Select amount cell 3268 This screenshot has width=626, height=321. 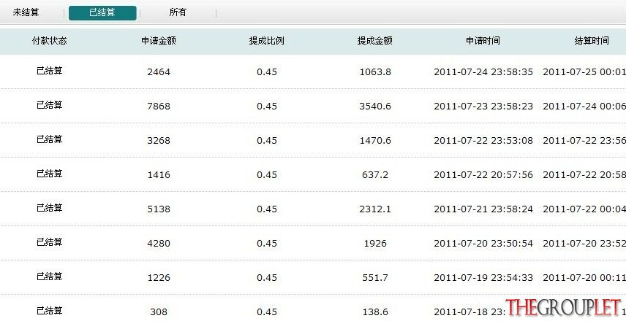click(x=159, y=141)
